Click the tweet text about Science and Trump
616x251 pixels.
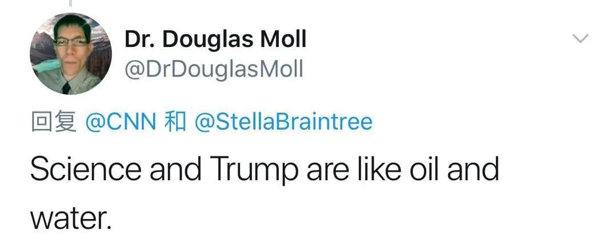(265, 170)
